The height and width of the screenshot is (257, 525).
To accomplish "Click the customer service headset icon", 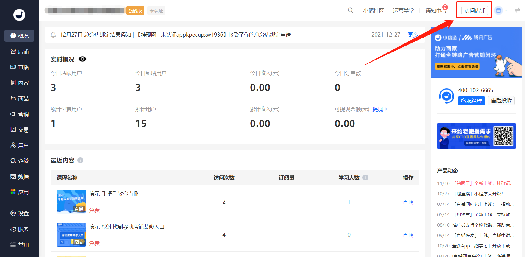I will pos(446,96).
